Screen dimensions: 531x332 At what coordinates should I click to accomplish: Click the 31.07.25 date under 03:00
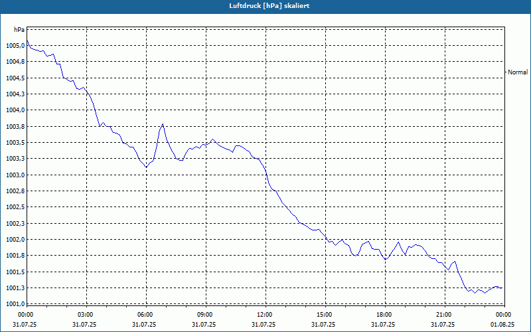tap(84, 324)
